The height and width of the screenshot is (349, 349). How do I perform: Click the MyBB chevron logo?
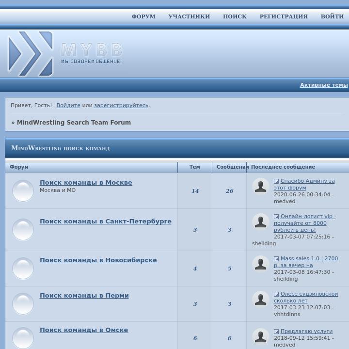[31, 54]
